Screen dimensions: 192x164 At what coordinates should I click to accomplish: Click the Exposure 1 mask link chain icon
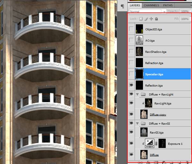156,144
